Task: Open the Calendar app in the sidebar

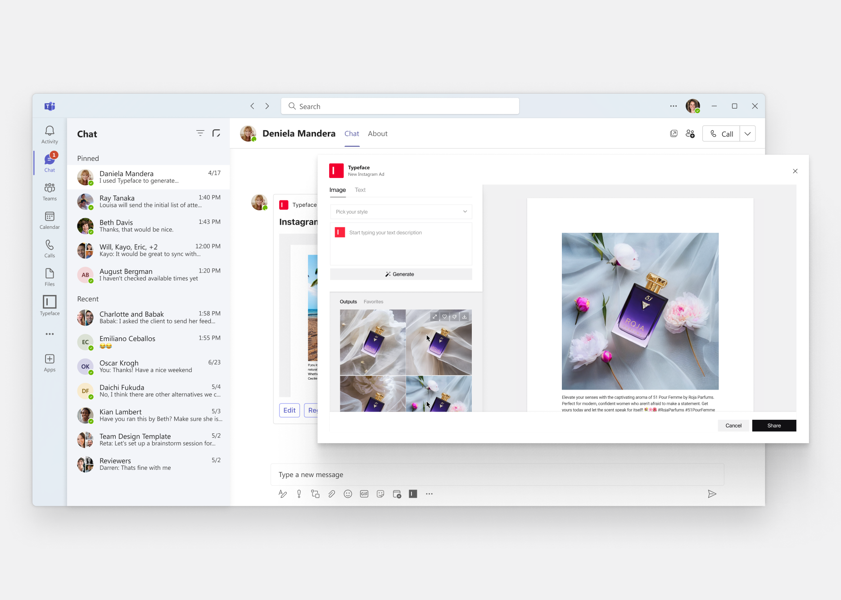Action: pyautogui.click(x=50, y=220)
